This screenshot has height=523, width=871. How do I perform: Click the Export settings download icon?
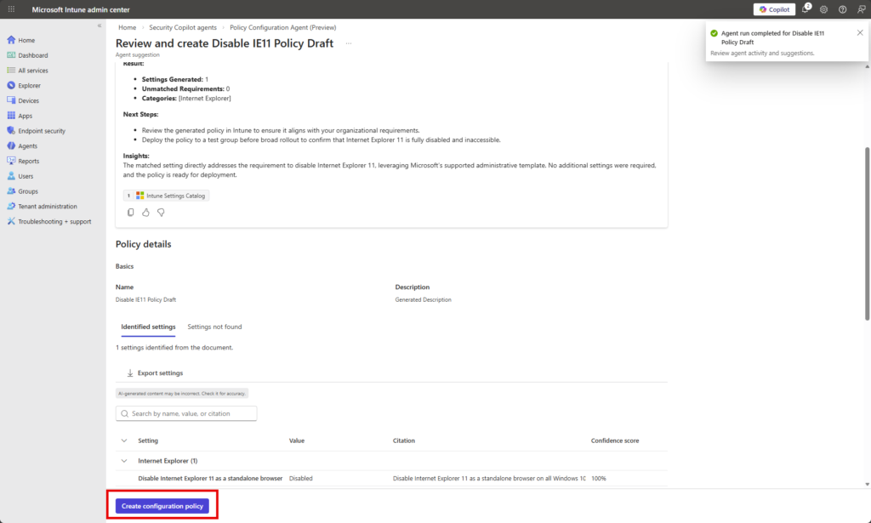click(129, 372)
